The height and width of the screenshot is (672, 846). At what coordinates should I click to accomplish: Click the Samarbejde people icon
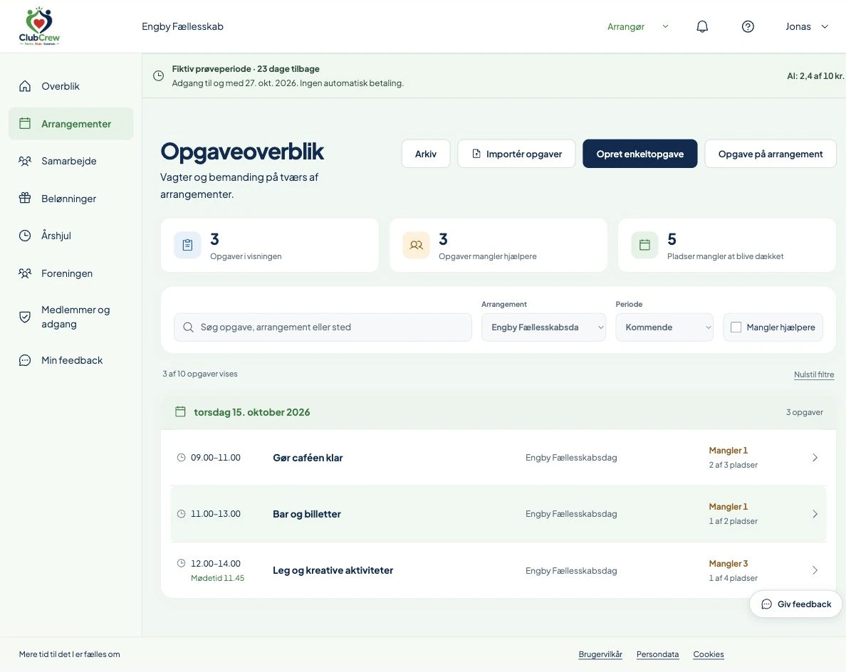tap(25, 161)
